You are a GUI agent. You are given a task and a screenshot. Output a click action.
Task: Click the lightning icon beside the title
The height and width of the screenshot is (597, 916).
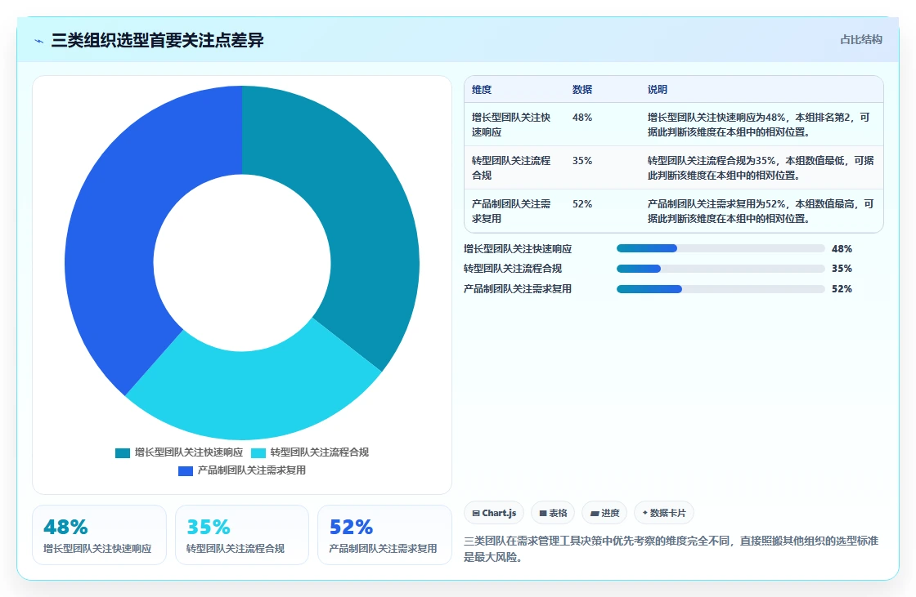pos(39,41)
